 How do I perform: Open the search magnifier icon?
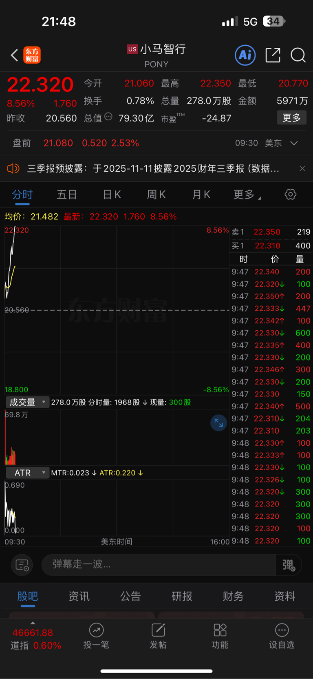pos(298,55)
